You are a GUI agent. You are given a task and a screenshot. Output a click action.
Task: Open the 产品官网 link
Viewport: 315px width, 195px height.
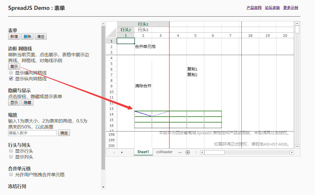pyautogui.click(x=254, y=8)
